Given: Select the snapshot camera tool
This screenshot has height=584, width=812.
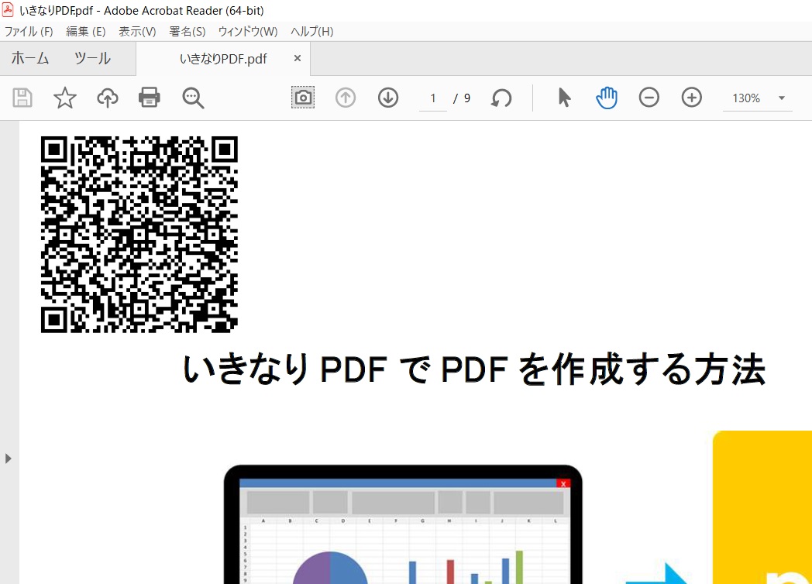Looking at the screenshot, I should point(303,98).
